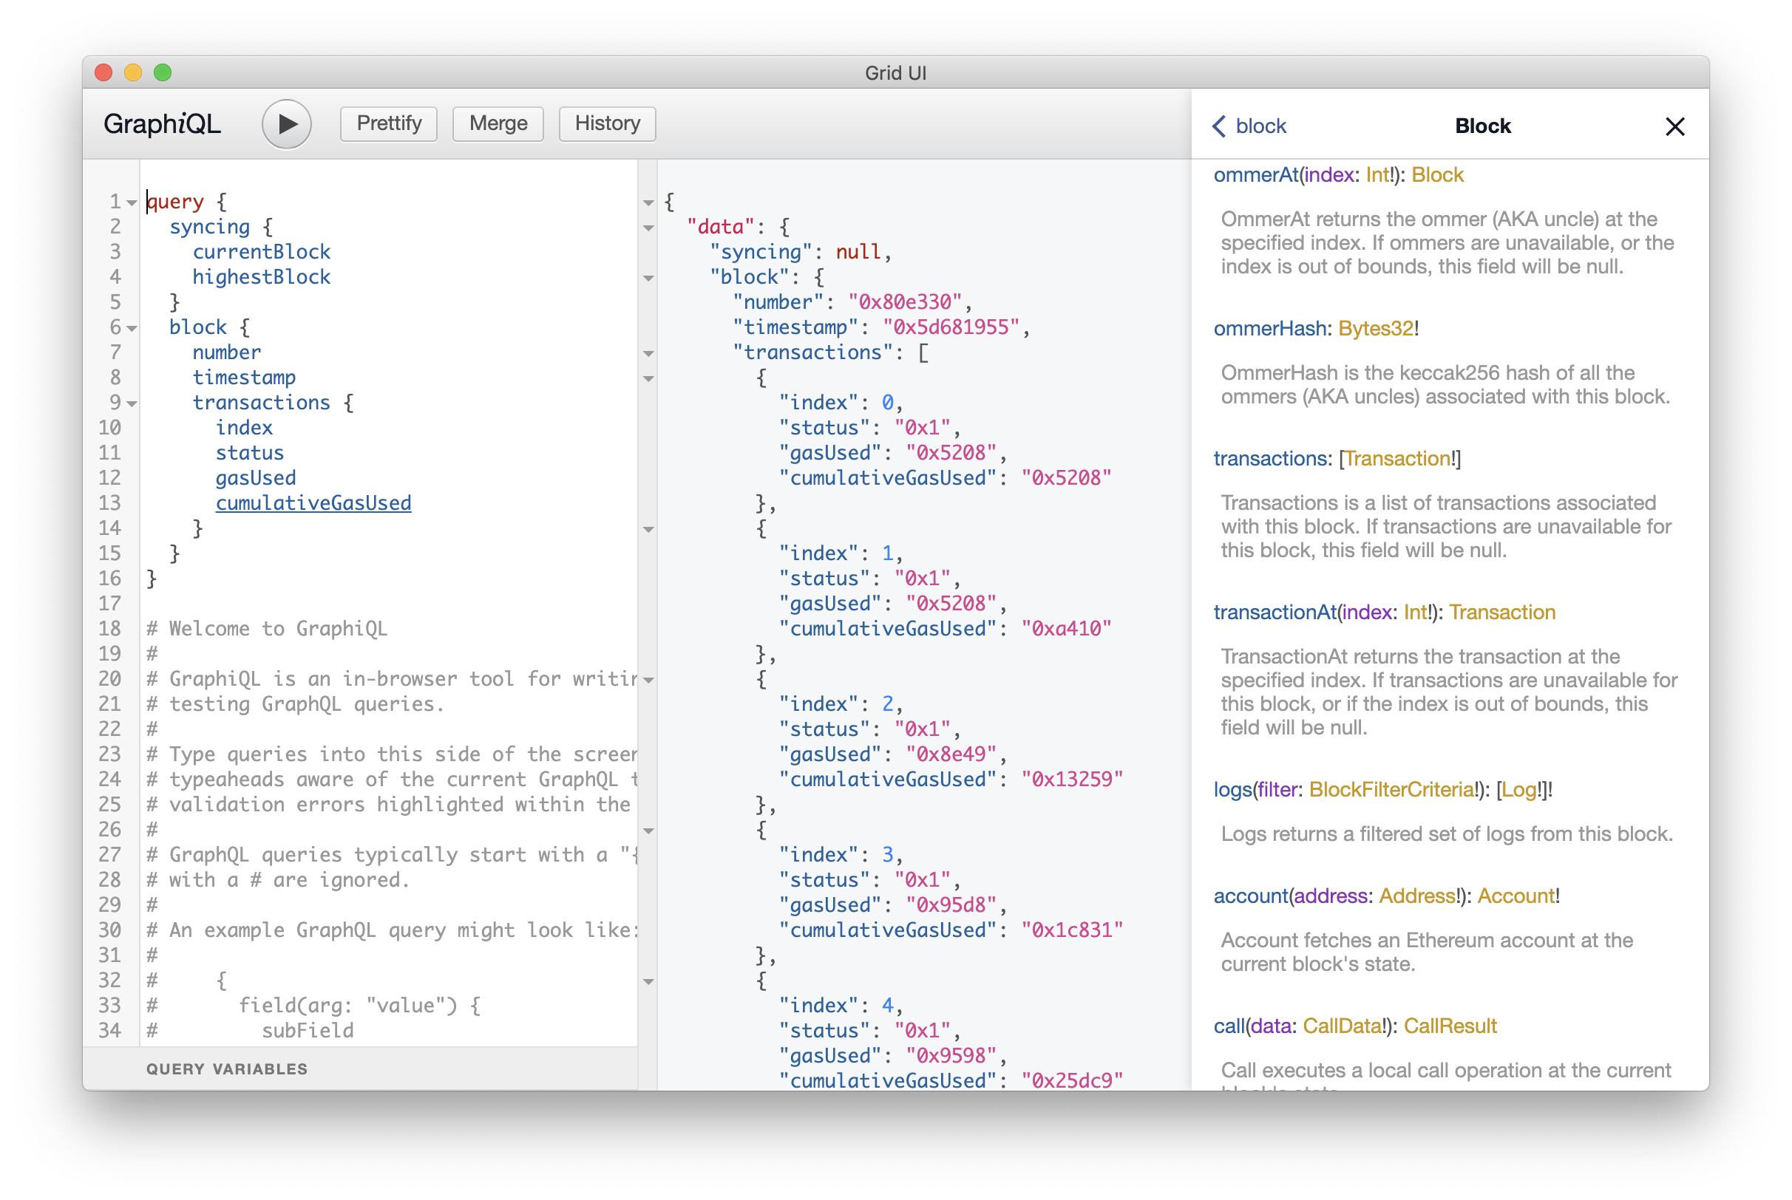
Task: Open the Transaction type link in docs
Action: pyautogui.click(x=1397, y=458)
